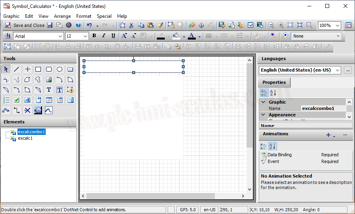
Task: Pick the Text tool
Action: [49, 90]
